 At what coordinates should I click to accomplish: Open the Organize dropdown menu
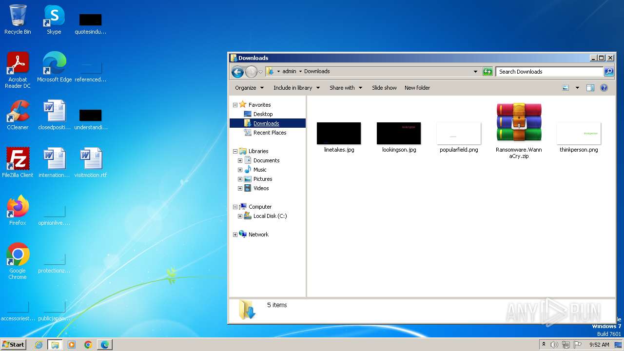pyautogui.click(x=249, y=88)
